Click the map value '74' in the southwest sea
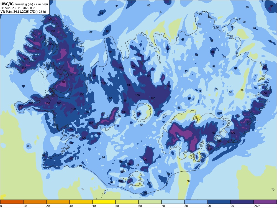 83,189
